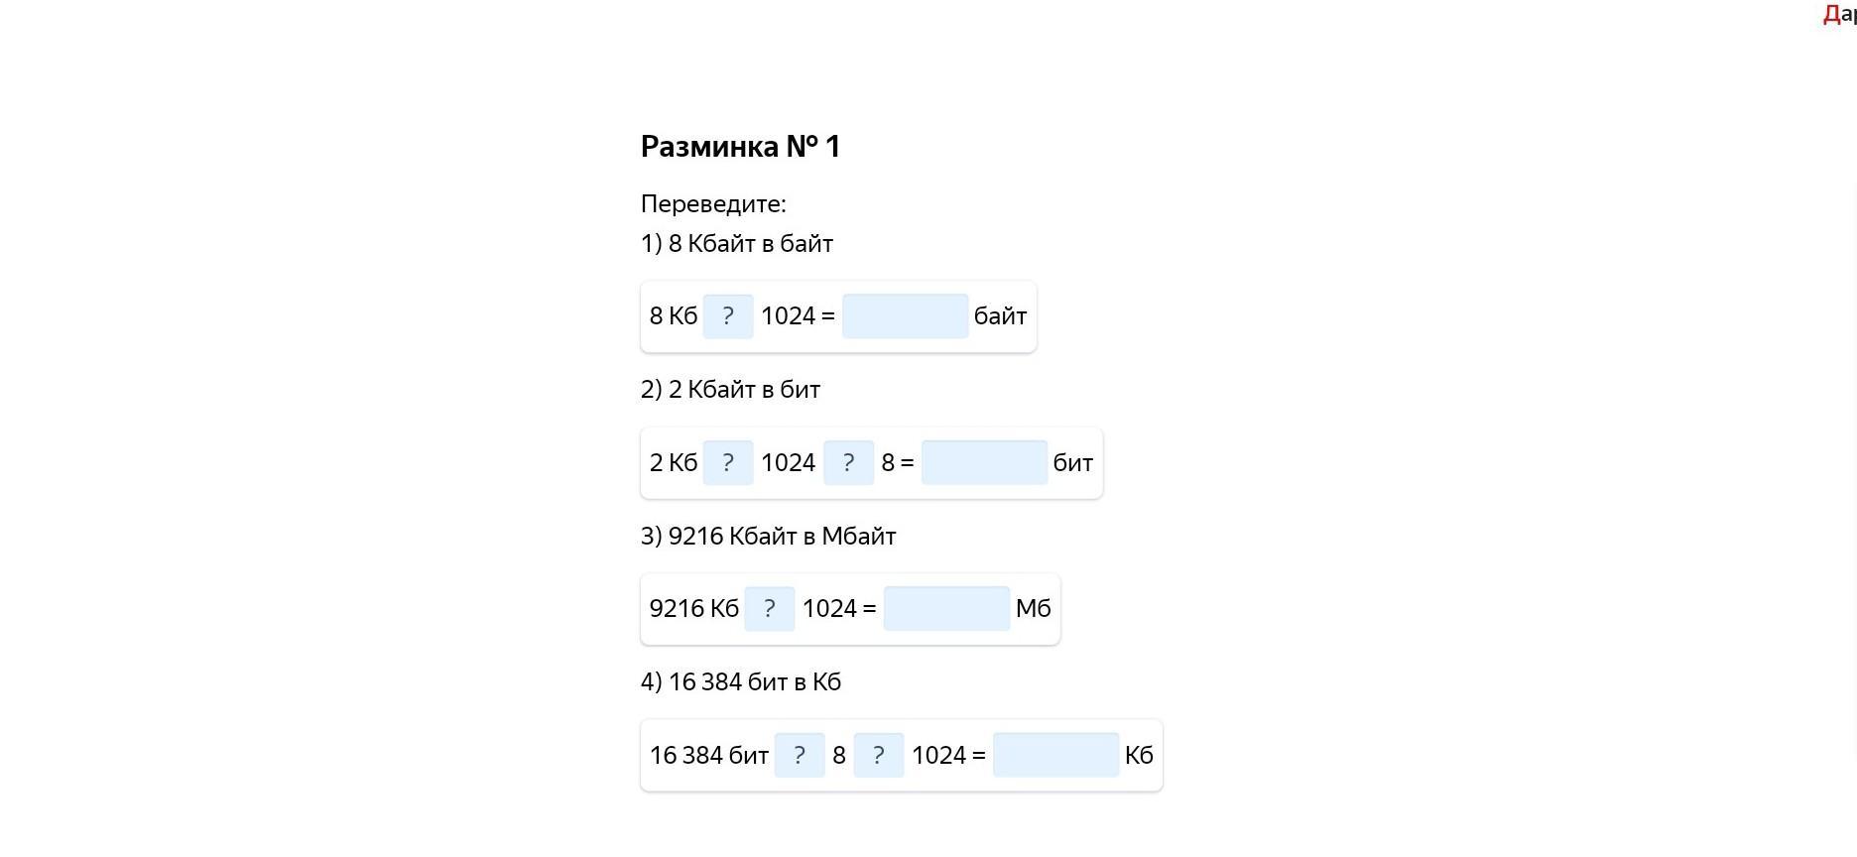Open the operator dropdown after 2 Кб
This screenshot has width=1857, height=857.
tap(728, 463)
